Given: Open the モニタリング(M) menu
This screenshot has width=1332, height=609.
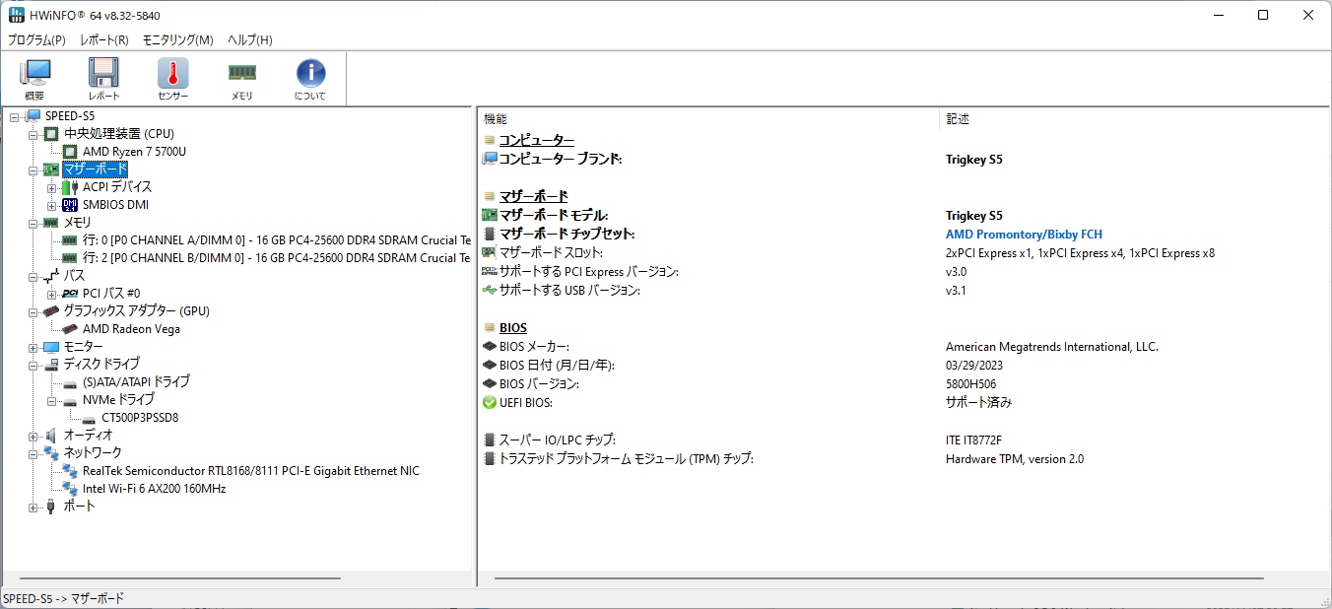Looking at the screenshot, I should tap(177, 40).
